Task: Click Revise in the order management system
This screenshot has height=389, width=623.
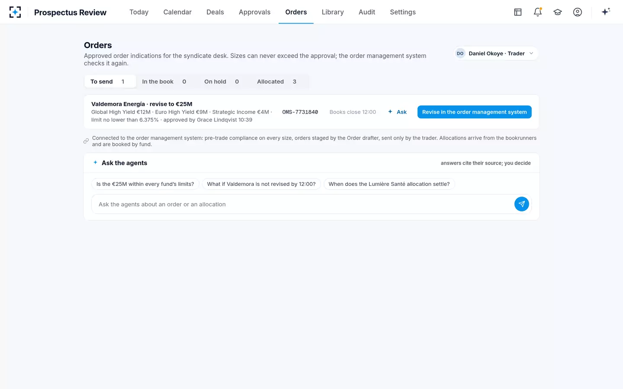Action: (x=474, y=112)
